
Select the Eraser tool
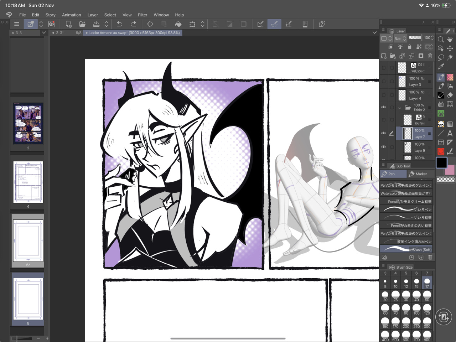450,95
